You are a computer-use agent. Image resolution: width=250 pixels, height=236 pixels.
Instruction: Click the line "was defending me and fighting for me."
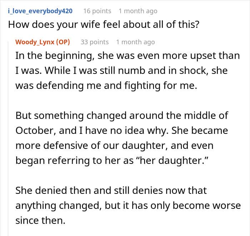(x=106, y=86)
